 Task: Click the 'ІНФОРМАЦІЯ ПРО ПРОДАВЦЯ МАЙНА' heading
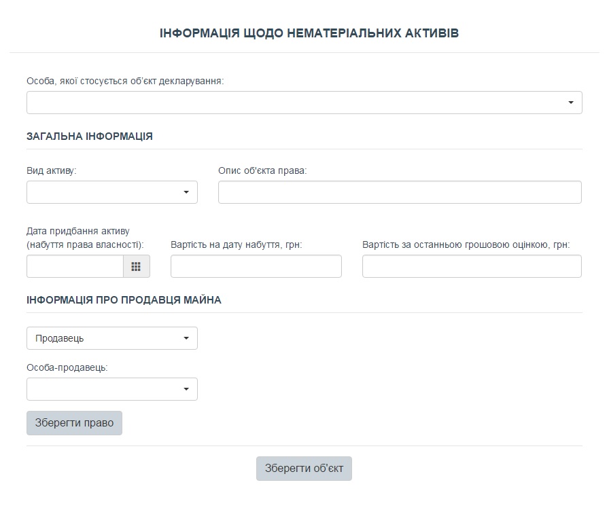124,299
